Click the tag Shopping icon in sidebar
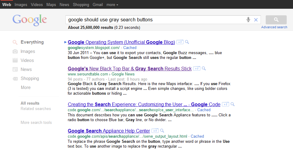293x153 pixels. (x=15, y=79)
